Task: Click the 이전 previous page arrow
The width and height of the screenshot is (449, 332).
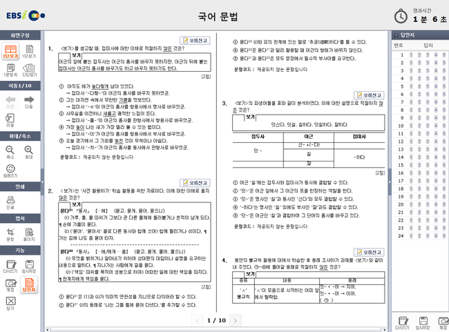Action: pos(10,102)
